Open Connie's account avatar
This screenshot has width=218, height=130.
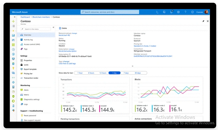coord(206,12)
